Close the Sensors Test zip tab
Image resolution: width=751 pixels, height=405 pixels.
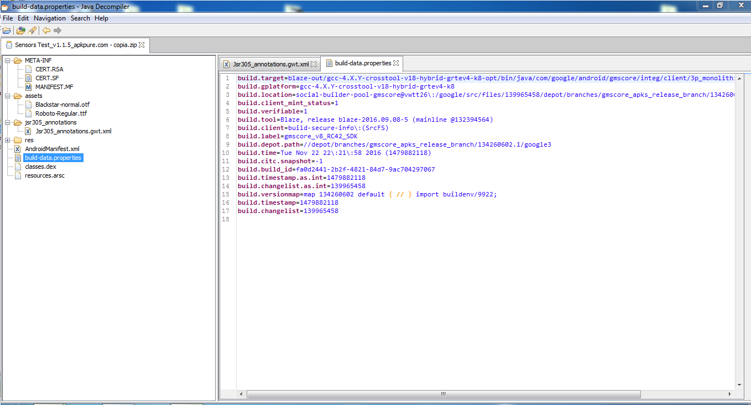(x=142, y=45)
